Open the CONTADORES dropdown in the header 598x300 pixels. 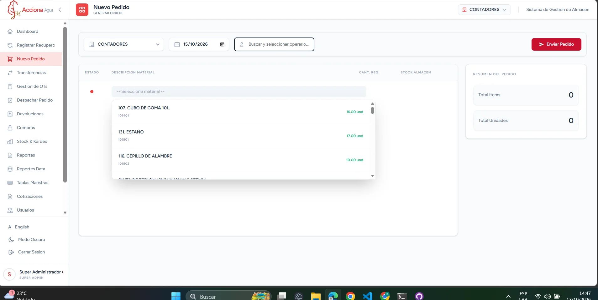pyautogui.click(x=484, y=10)
